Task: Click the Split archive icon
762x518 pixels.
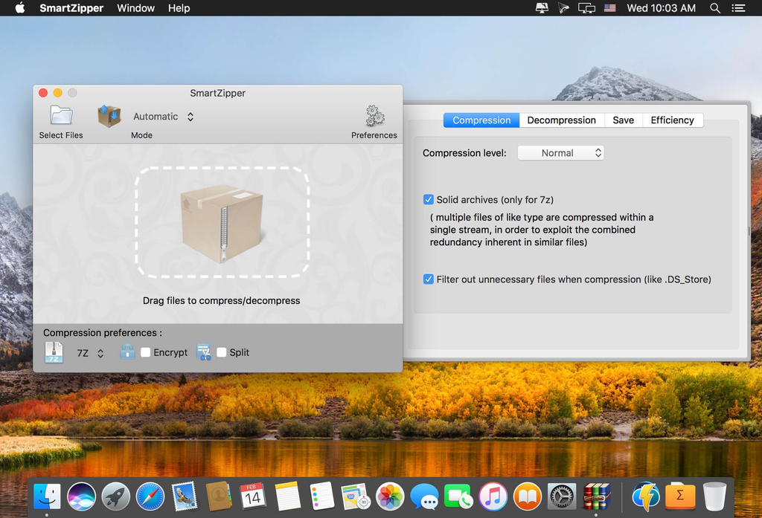Action: click(x=203, y=352)
